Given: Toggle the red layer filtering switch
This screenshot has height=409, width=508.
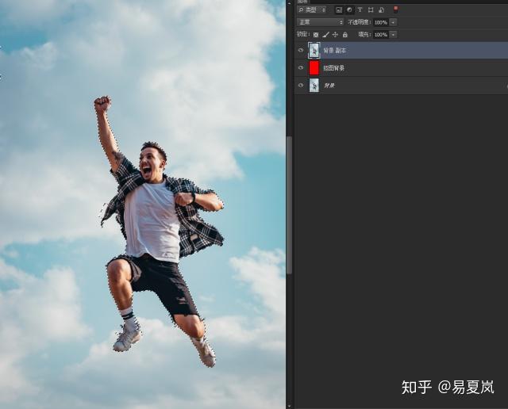Looking at the screenshot, I should click(x=396, y=10).
